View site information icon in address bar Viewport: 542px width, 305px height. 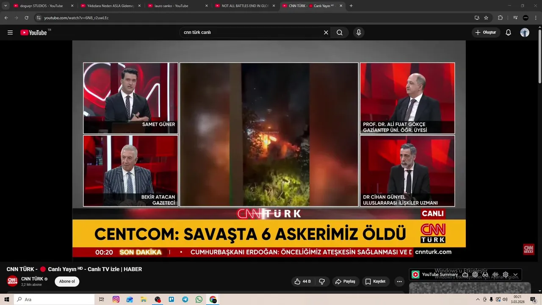pyautogui.click(x=39, y=18)
